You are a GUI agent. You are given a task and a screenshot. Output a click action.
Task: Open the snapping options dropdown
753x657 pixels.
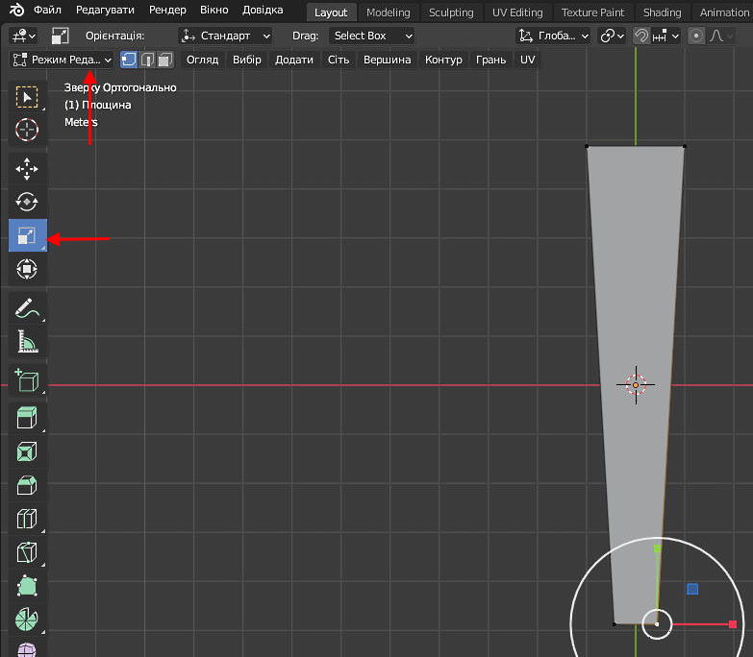click(x=666, y=36)
